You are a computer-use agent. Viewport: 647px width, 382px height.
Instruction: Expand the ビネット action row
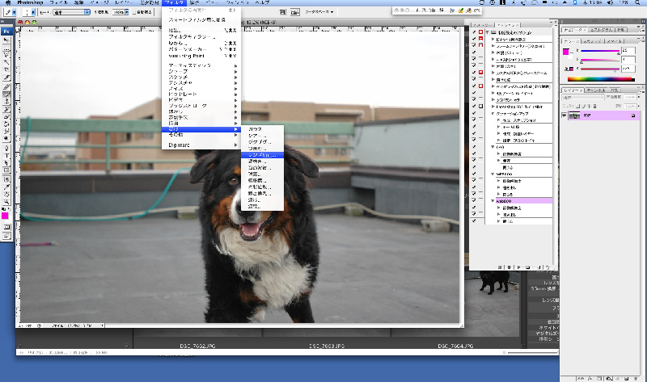point(493,39)
